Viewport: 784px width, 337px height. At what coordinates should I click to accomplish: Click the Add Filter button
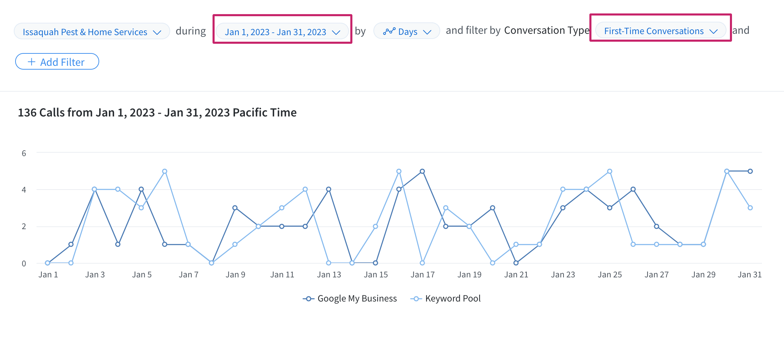57,62
